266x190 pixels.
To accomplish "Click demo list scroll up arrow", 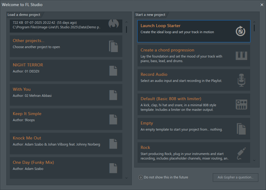I will click(x=126, y=22).
